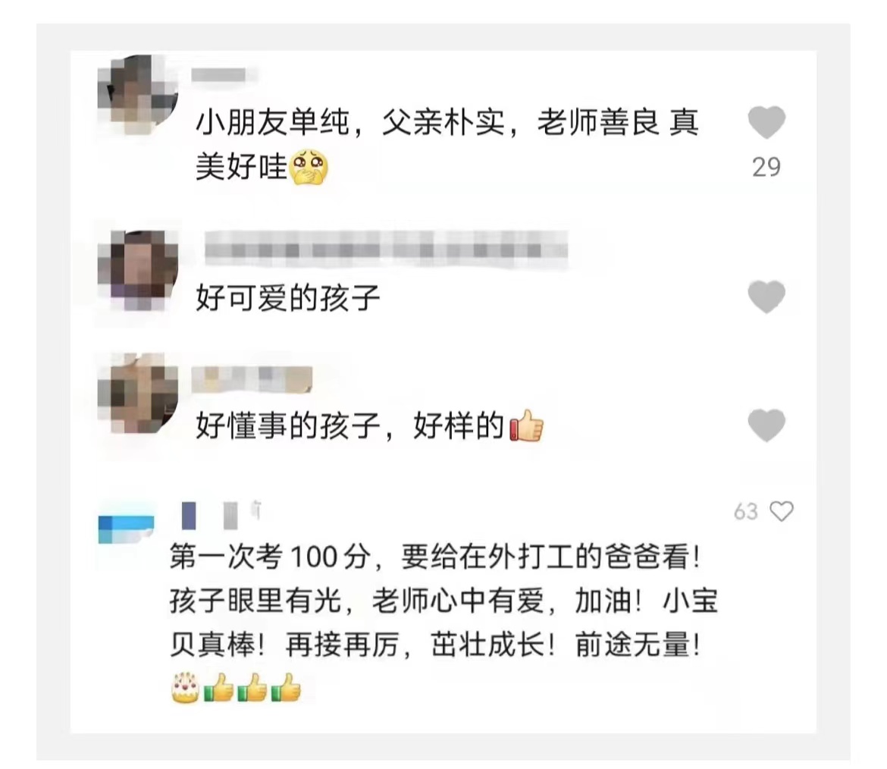Open avatar beside 好懂事的孩子 comment

tap(138, 394)
